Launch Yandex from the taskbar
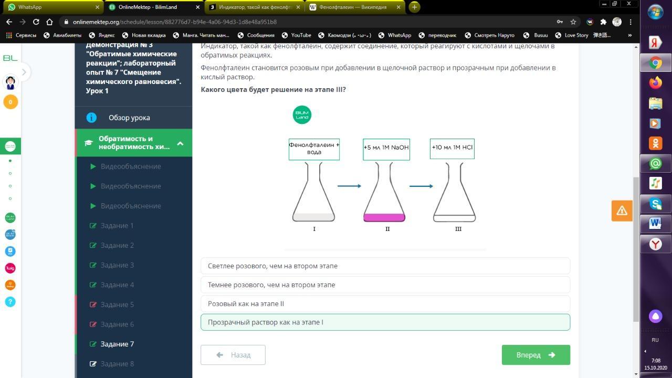Screen dimensions: 672x378 point(655,43)
